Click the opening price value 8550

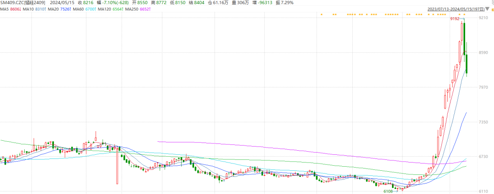[142, 3]
